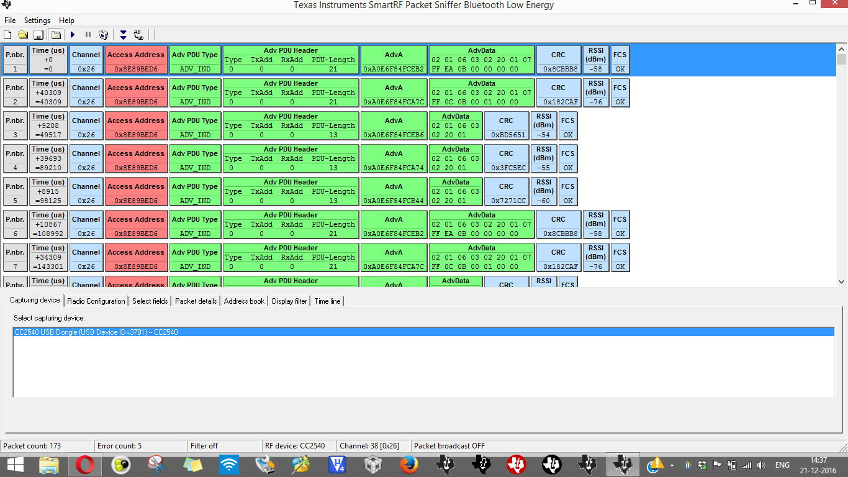The image size is (848, 477).
Task: Click the Packet count: 173 status field
Action: pyautogui.click(x=47, y=446)
